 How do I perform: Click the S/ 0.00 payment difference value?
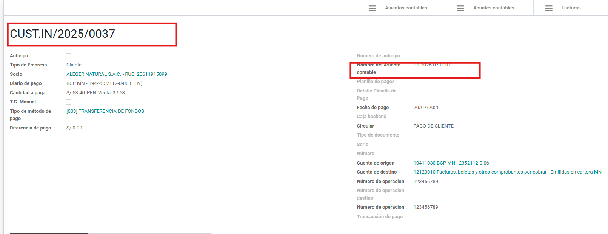point(74,128)
